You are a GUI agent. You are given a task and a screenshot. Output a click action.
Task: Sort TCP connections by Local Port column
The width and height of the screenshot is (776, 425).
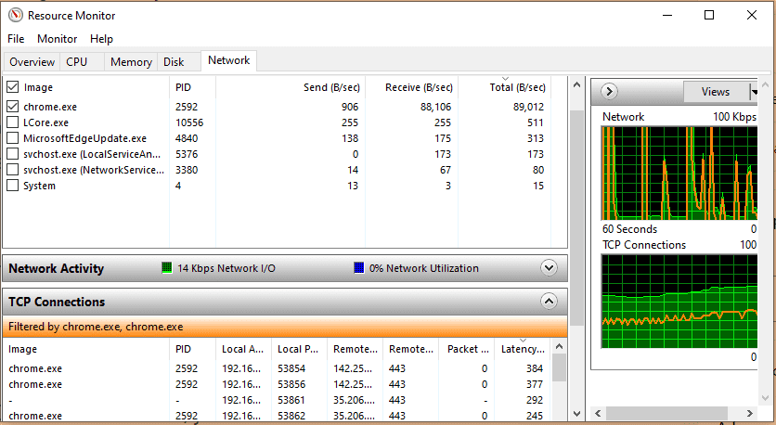point(299,349)
